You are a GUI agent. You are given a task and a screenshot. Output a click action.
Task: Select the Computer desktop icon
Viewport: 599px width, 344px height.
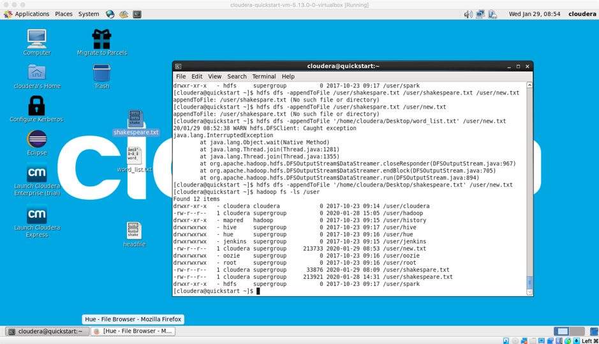[x=36, y=43]
